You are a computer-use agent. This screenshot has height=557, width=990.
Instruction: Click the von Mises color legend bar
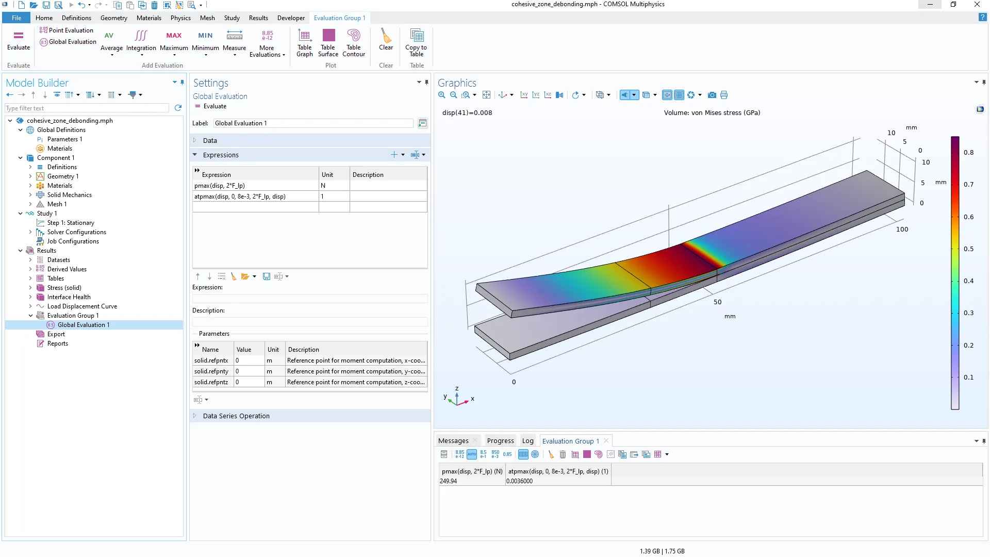point(955,273)
